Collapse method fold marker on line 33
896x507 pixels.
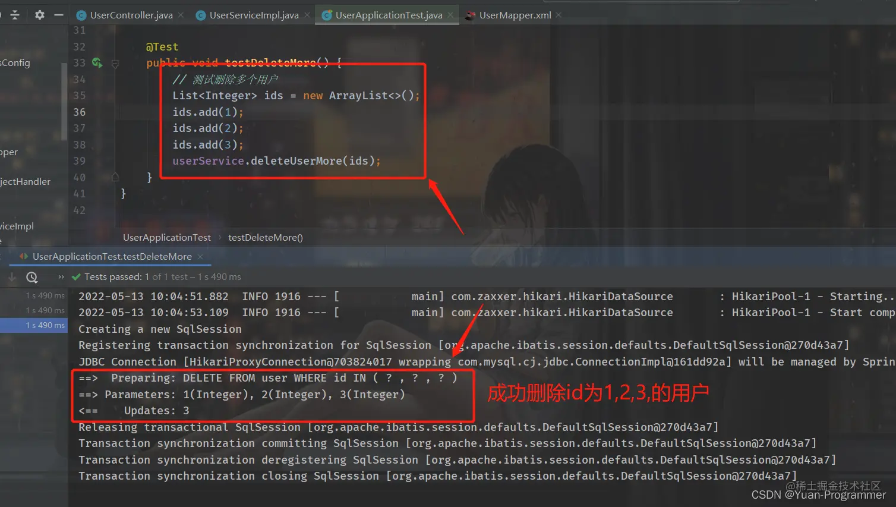(x=115, y=63)
